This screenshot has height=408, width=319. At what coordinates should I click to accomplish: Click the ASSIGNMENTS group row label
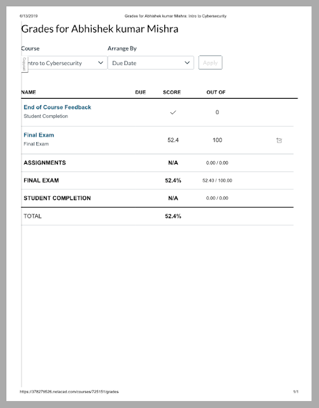(45, 163)
